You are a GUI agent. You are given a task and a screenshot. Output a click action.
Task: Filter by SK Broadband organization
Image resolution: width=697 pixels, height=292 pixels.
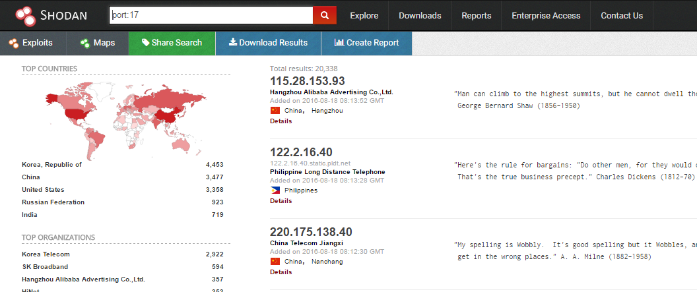45,267
